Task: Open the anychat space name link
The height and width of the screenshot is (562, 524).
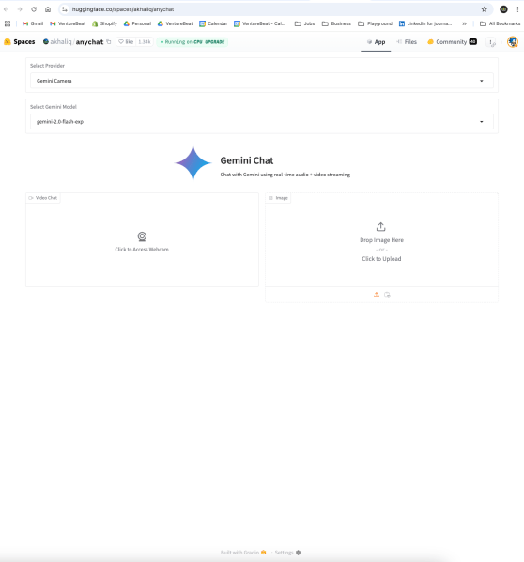Action: tap(89, 42)
